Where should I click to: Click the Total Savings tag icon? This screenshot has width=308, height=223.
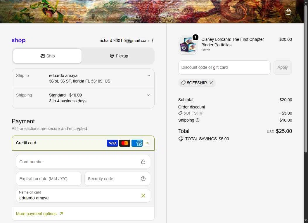click(181, 139)
